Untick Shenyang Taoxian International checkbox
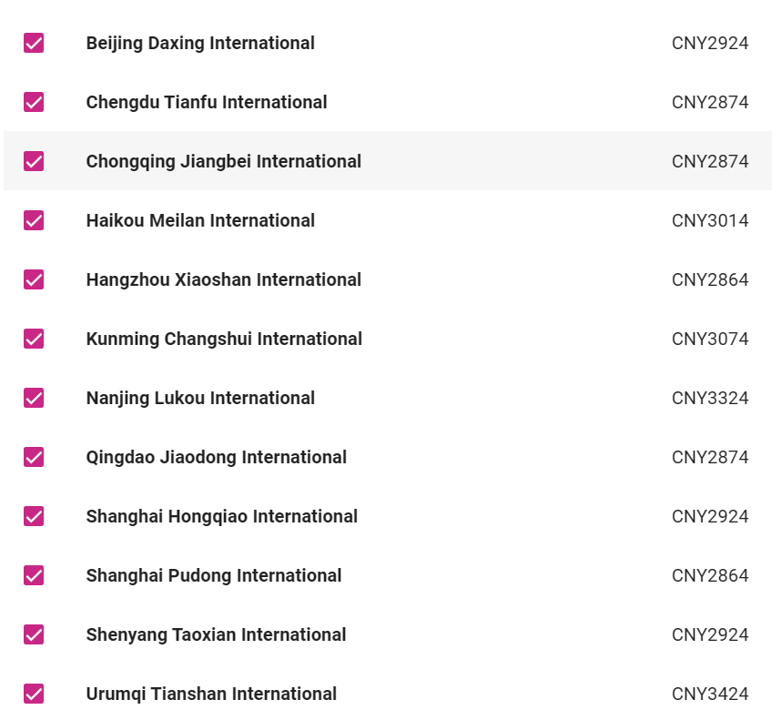Image resolution: width=782 pixels, height=720 pixels. (x=34, y=634)
